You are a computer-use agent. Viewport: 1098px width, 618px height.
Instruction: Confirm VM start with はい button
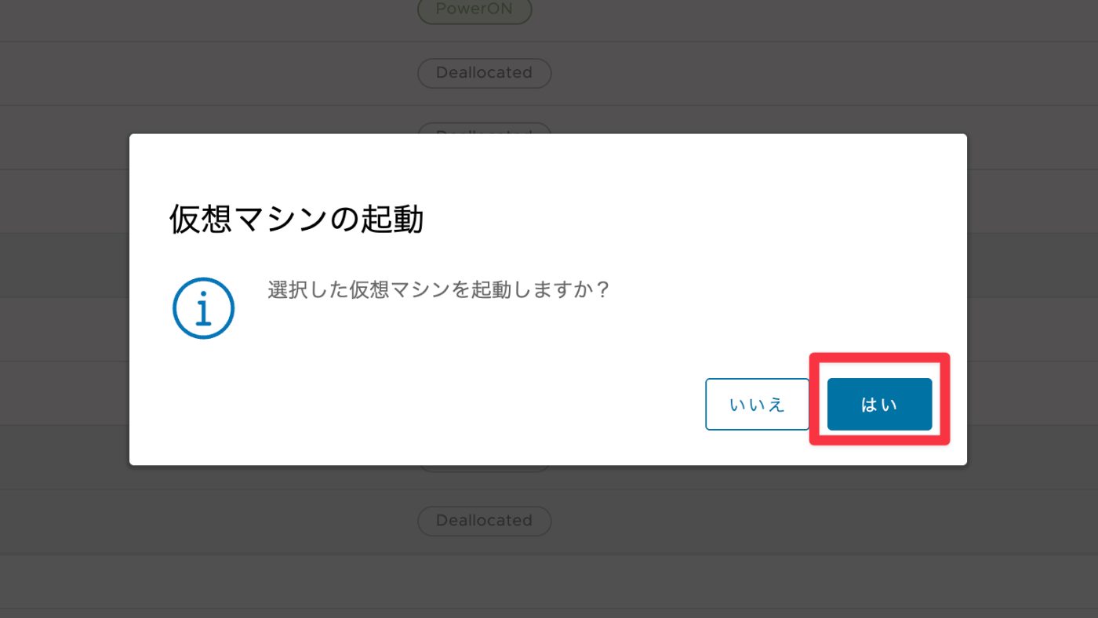(879, 404)
